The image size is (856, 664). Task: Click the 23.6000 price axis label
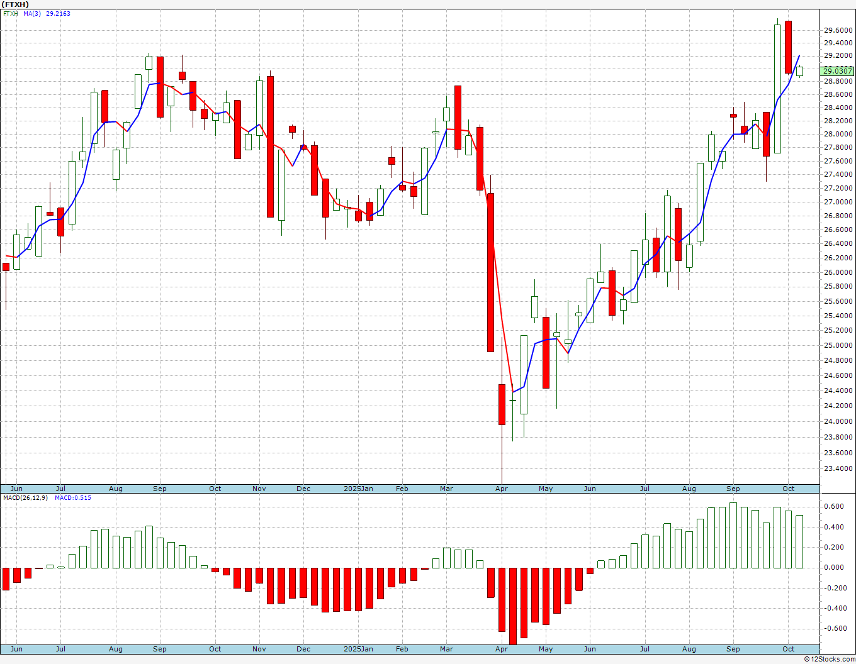(x=838, y=453)
